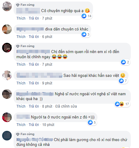
Task: Click the like reaction icon showing 14
Action: [84, 16]
